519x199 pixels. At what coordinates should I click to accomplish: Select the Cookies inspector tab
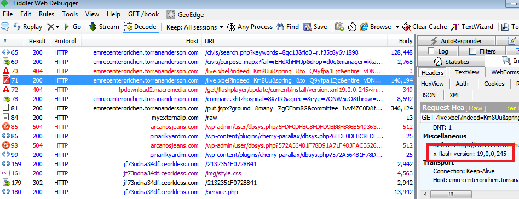point(494,84)
